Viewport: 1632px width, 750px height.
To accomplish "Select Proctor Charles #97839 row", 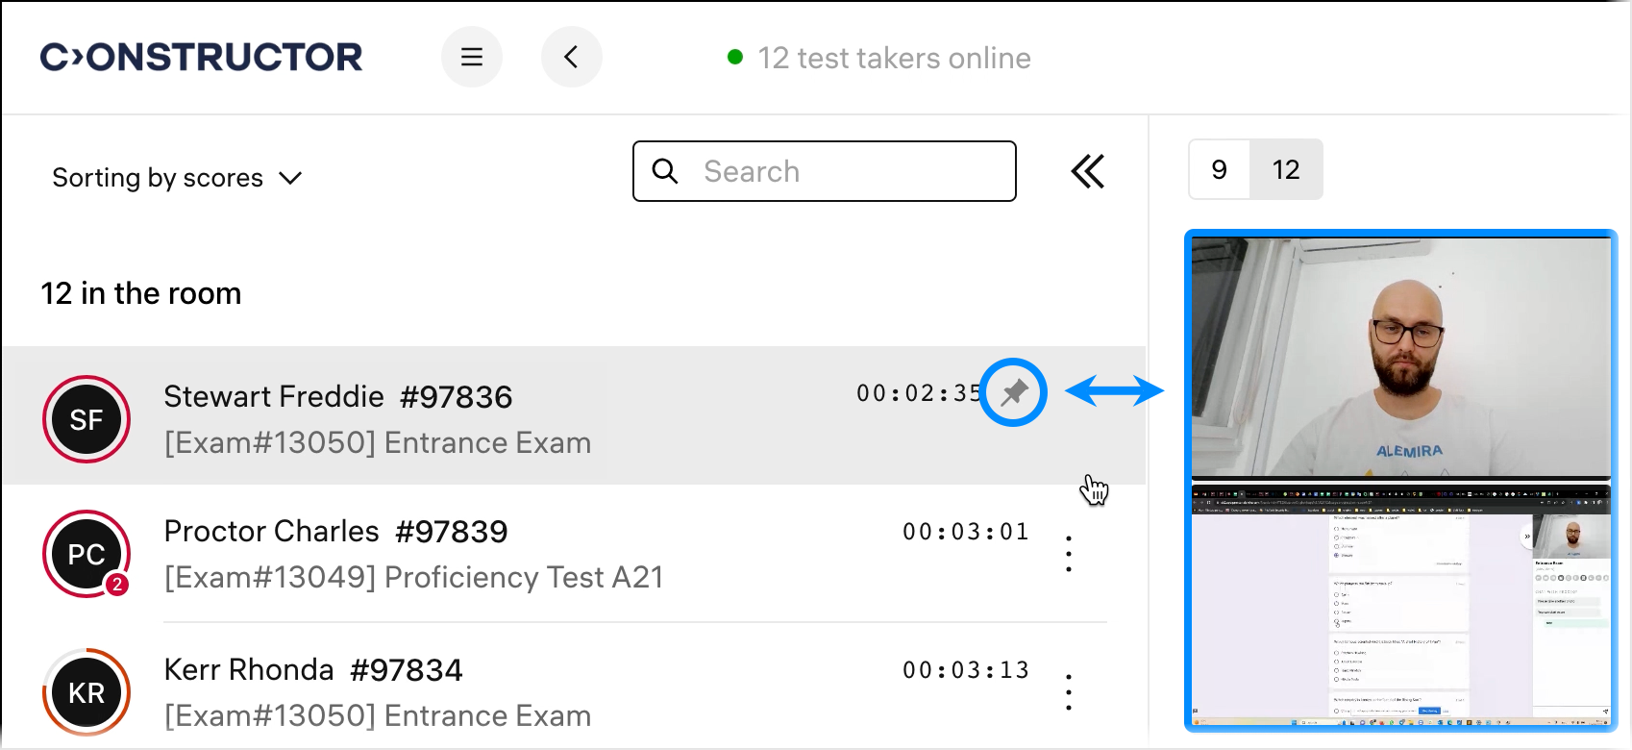I will (481, 554).
